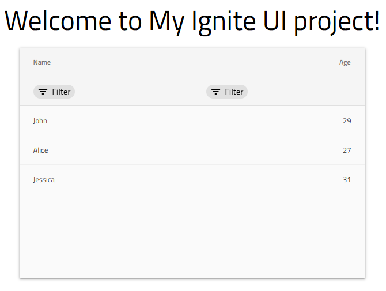Viewport: 386px width, 291px height.
Task: Click filter icon in Age column
Action: [216, 92]
